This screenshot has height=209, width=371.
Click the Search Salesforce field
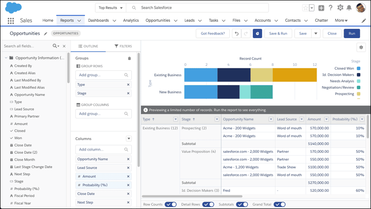pos(198,8)
